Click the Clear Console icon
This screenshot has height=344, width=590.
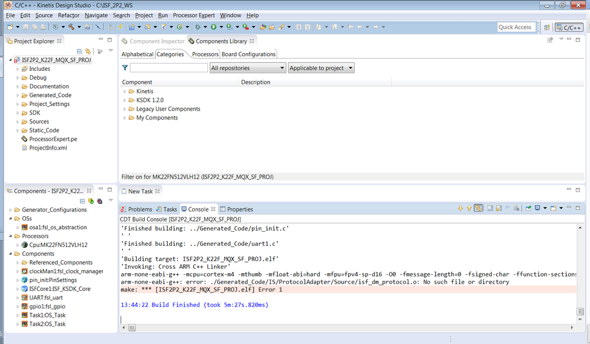(x=516, y=208)
